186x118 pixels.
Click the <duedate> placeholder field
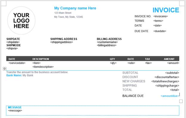tap(160, 31)
